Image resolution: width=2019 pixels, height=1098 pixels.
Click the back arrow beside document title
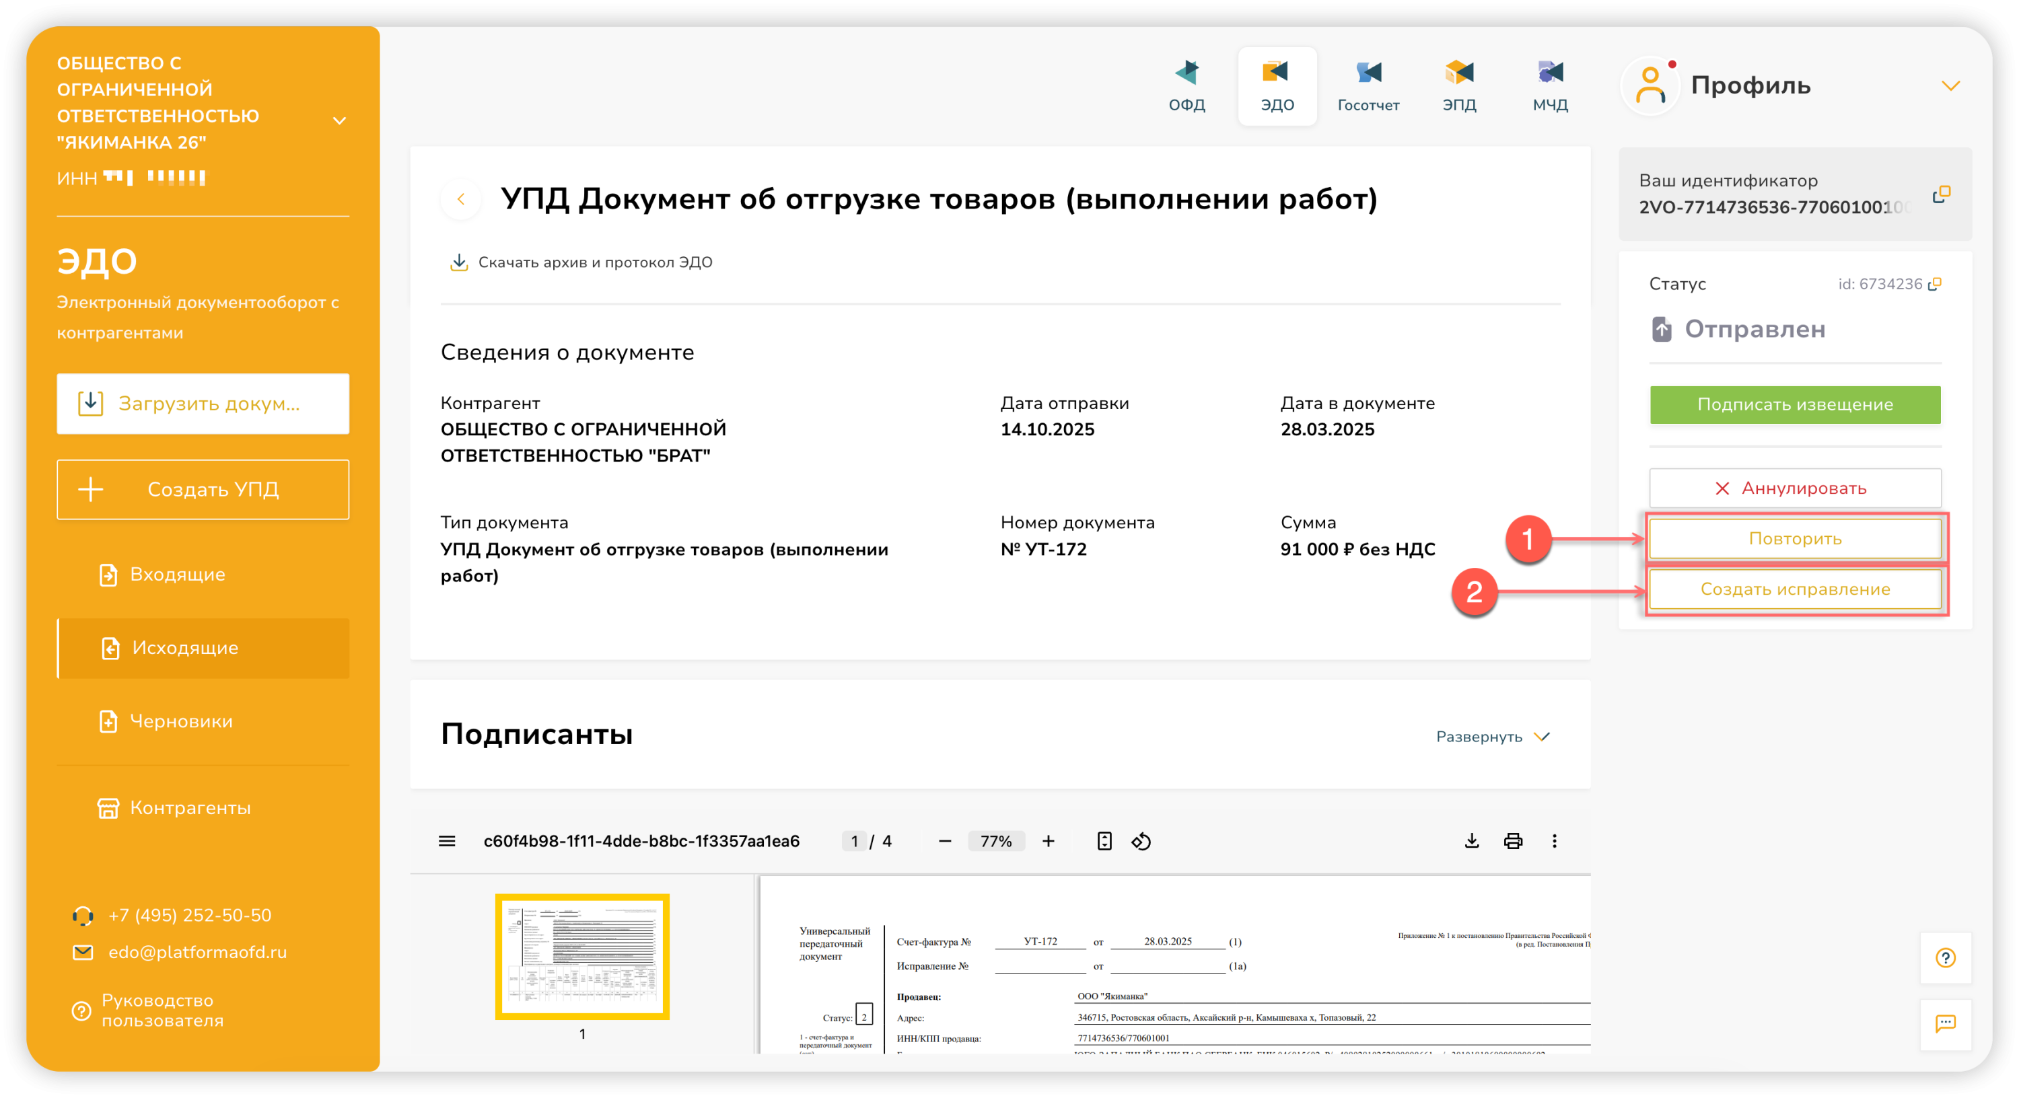point(461,199)
